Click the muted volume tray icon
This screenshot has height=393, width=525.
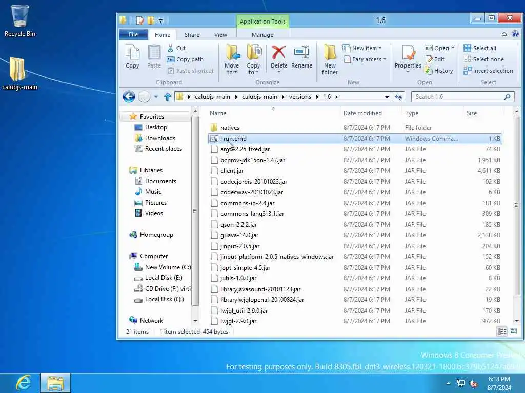tap(473, 384)
